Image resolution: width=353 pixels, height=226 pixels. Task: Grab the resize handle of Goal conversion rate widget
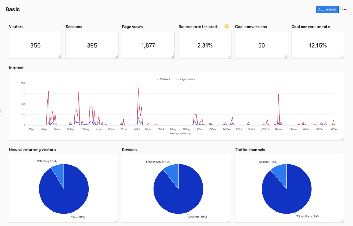pos(342,57)
